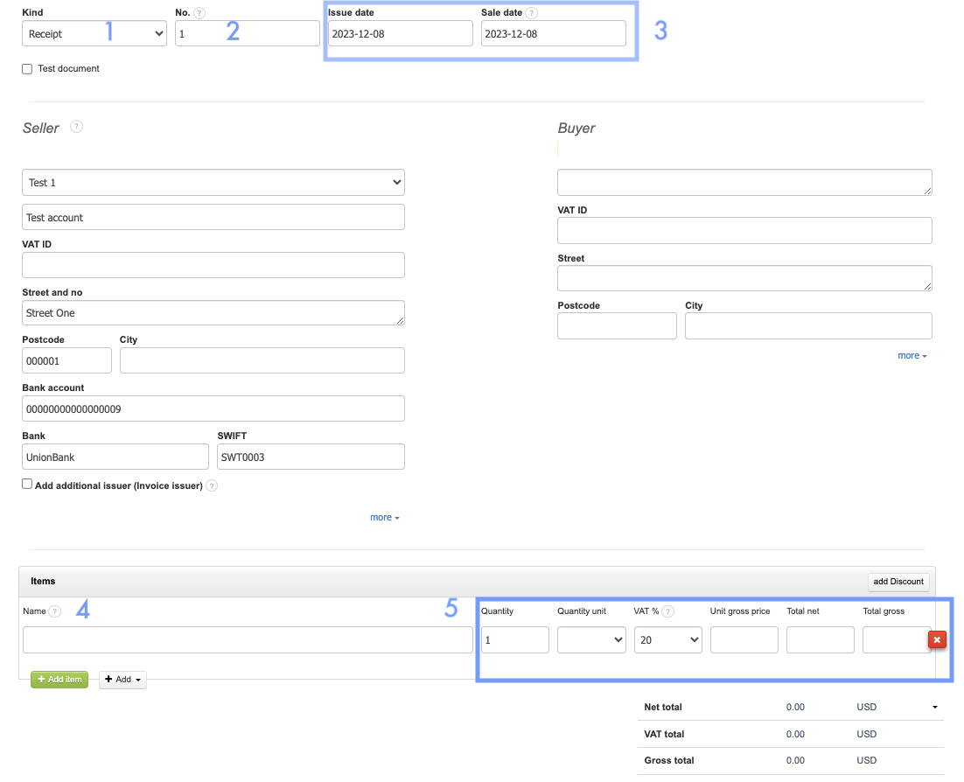This screenshot has height=782, width=964.
Task: Open the Add split dropdown button
Action: (x=122, y=680)
